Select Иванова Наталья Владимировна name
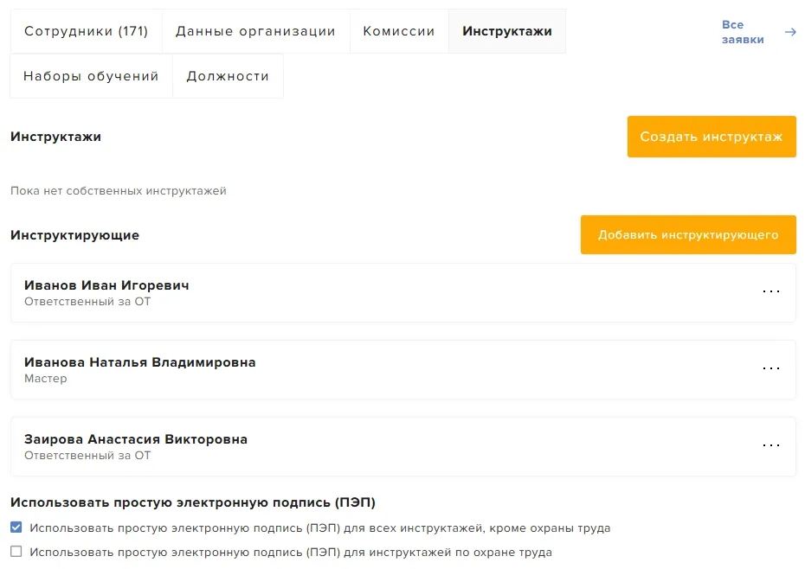 click(139, 362)
